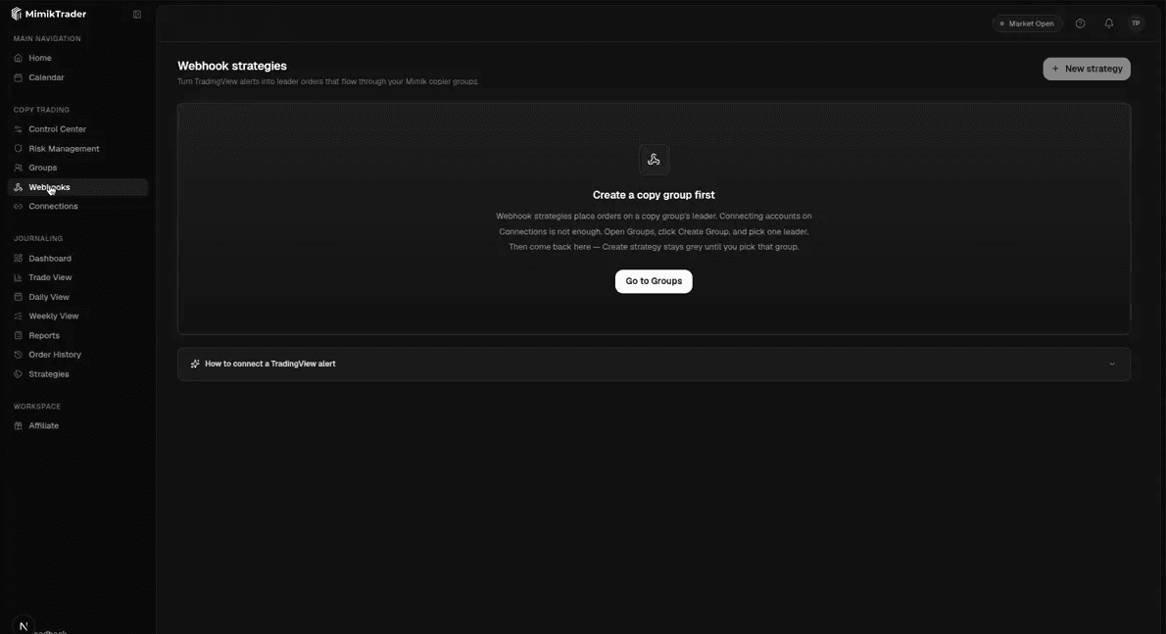This screenshot has width=1166, height=634.
Task: Switch to Daily View
Action: pos(78,297)
